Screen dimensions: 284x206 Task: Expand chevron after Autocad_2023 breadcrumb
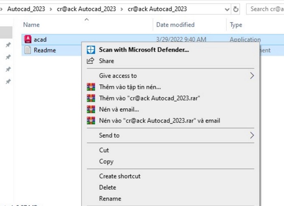coord(51,9)
